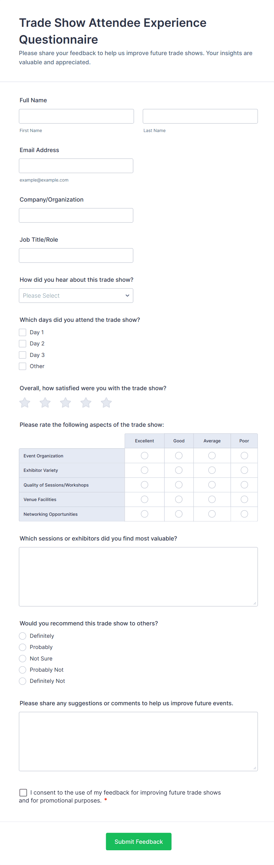Rate three stars for overall satisfaction
Viewport: 274px width, 865px height.
coord(65,402)
